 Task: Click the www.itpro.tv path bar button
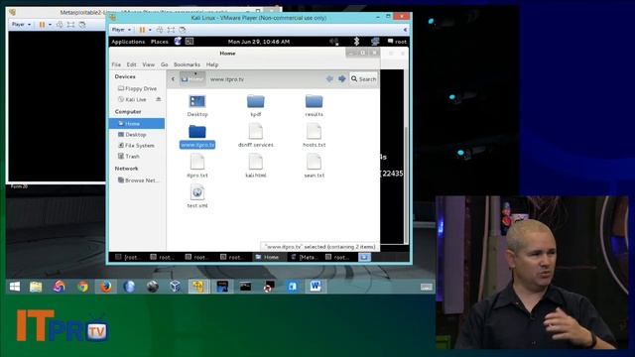[227, 79]
